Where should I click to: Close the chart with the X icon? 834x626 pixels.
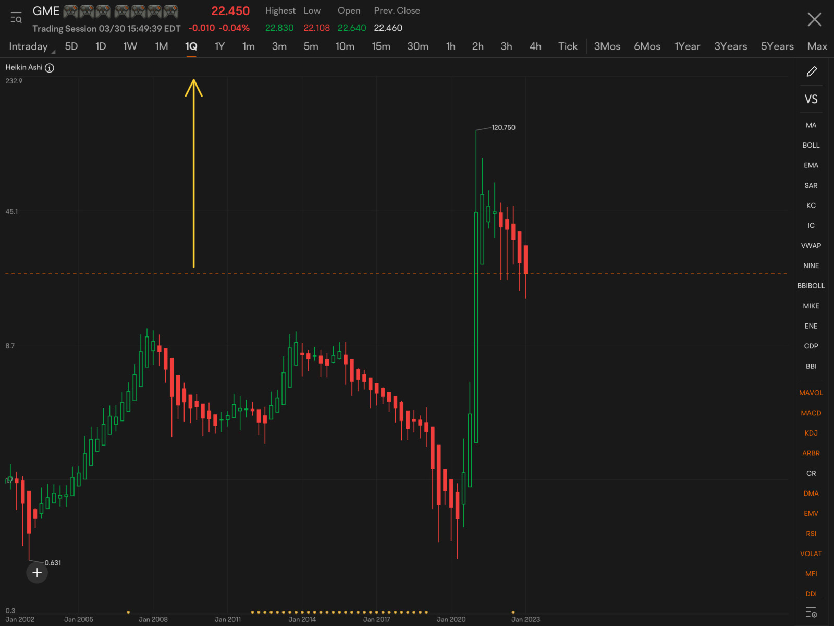[x=814, y=19]
